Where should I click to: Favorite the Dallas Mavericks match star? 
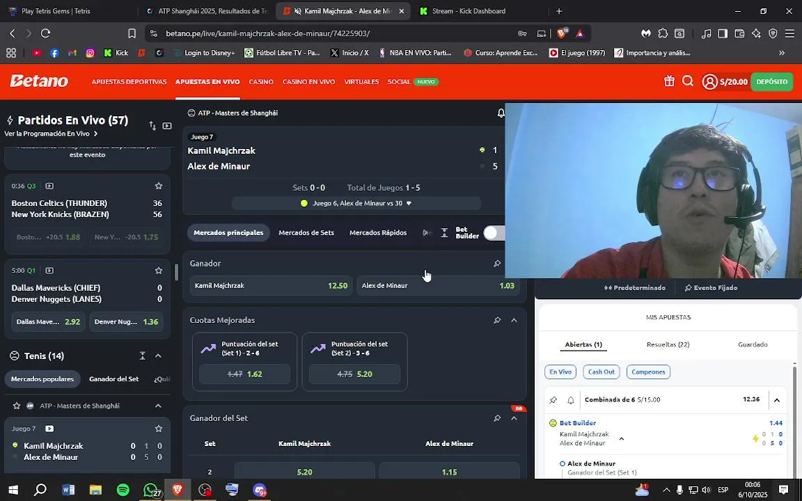pyautogui.click(x=159, y=271)
